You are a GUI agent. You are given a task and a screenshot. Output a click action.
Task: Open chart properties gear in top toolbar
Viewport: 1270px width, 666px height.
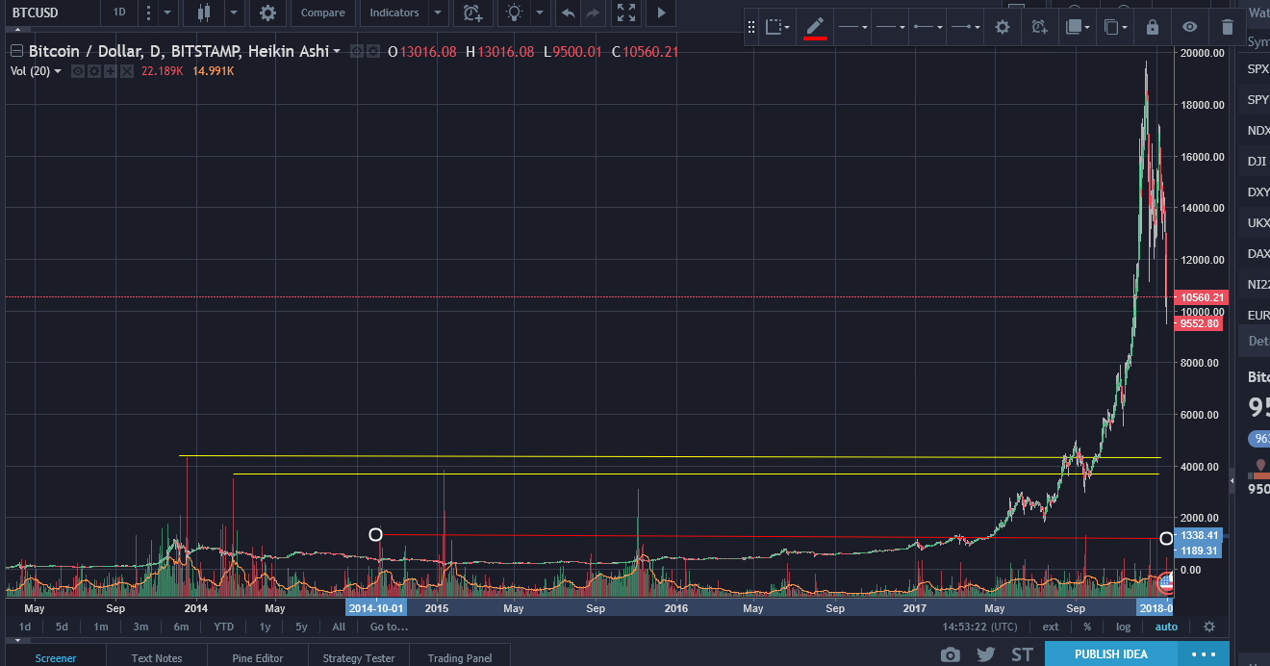(x=267, y=13)
